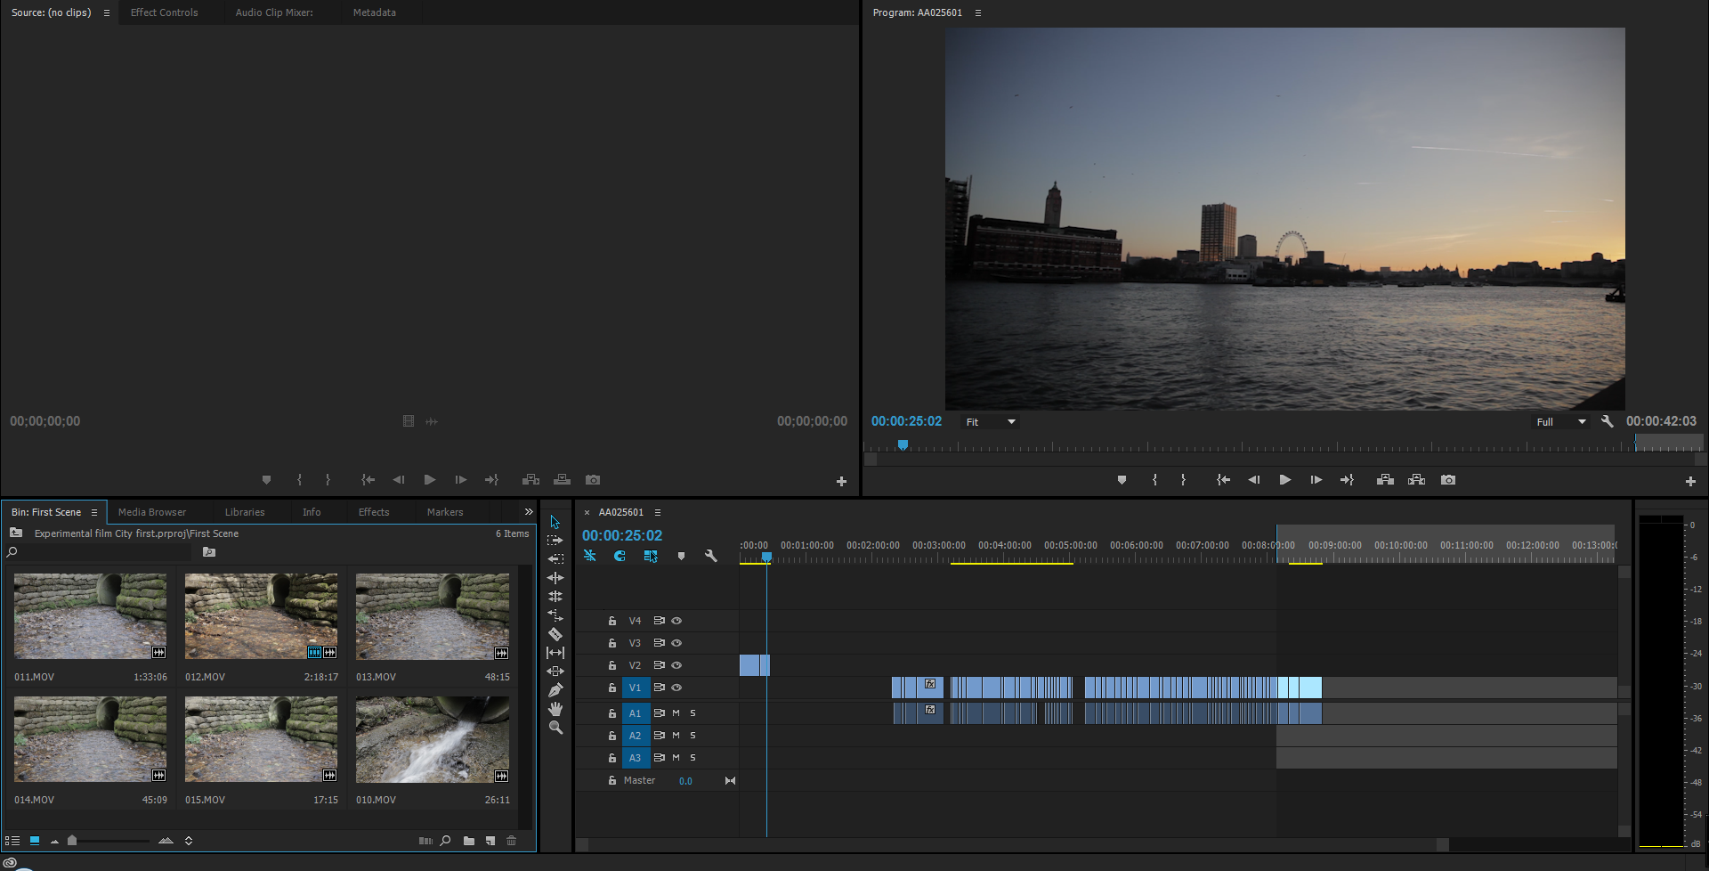Open the Libraries tab
The image size is (1709, 871).
tap(245, 512)
